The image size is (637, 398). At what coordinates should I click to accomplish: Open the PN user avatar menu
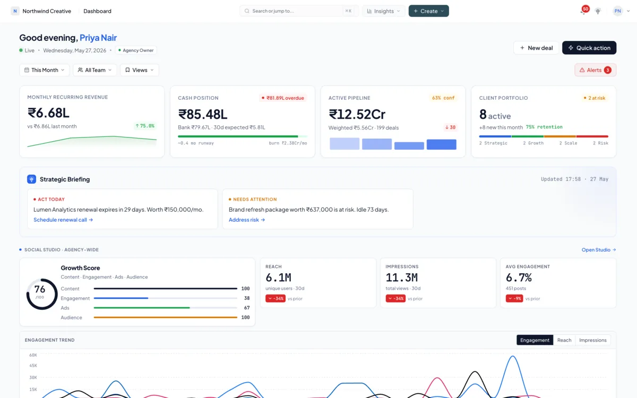tap(618, 11)
